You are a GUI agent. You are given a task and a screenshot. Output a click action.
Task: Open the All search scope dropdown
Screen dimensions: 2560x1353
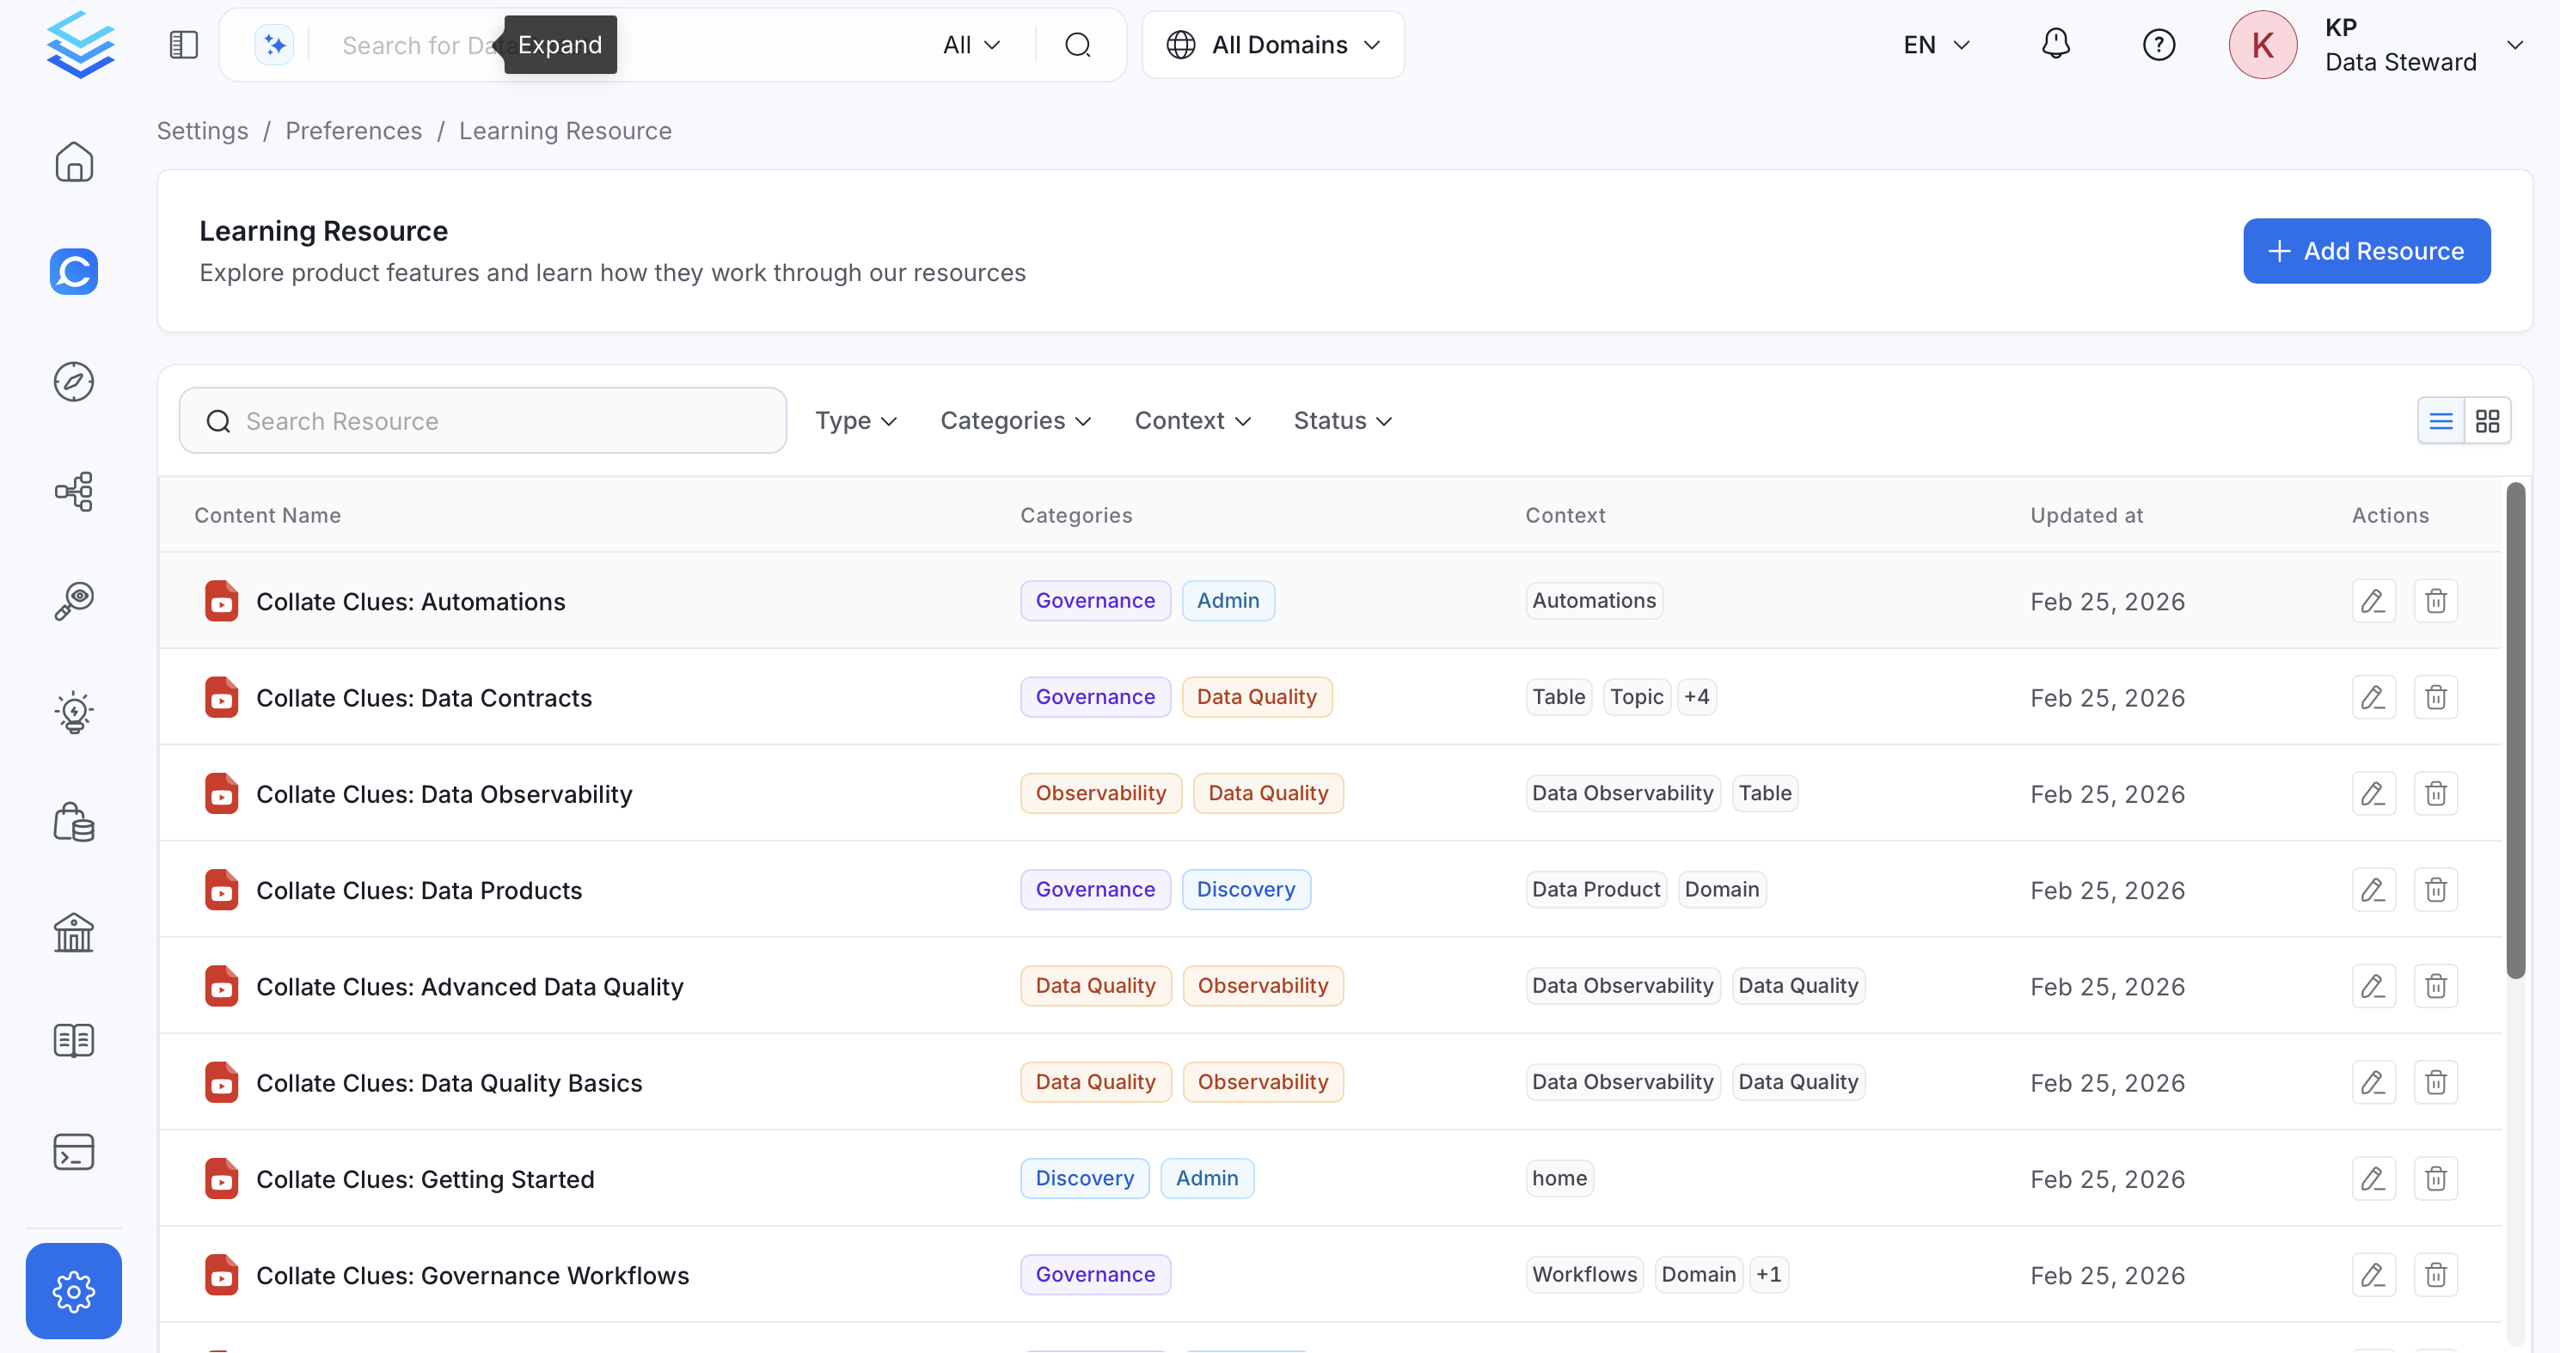coord(971,45)
